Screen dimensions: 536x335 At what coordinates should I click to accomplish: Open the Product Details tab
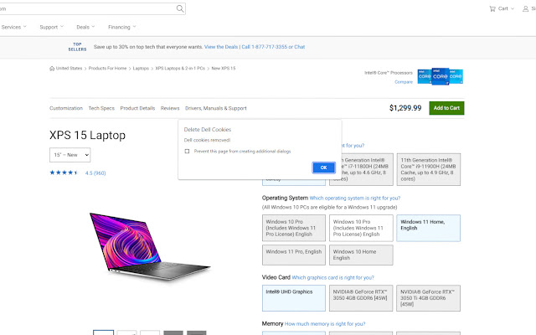(x=137, y=108)
